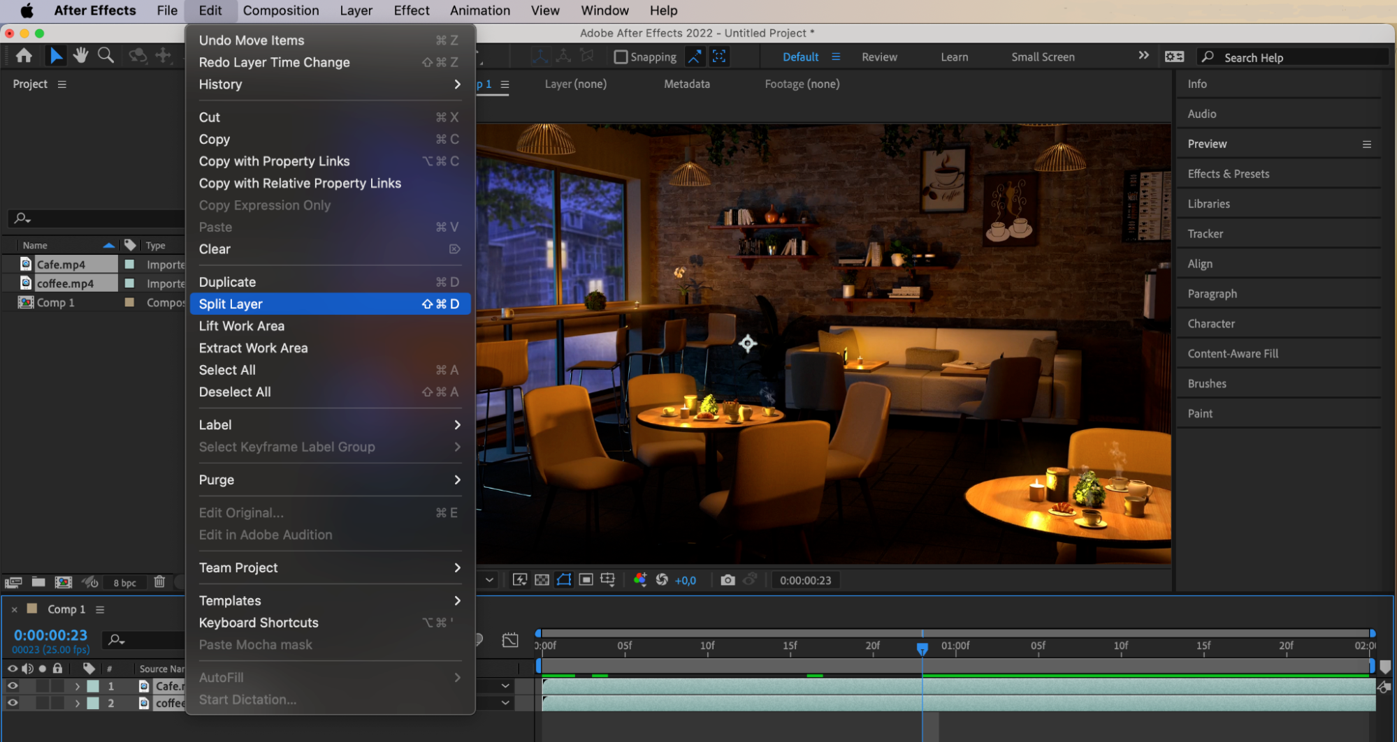
Task: Open the Effects & Presets panel
Action: tap(1228, 174)
